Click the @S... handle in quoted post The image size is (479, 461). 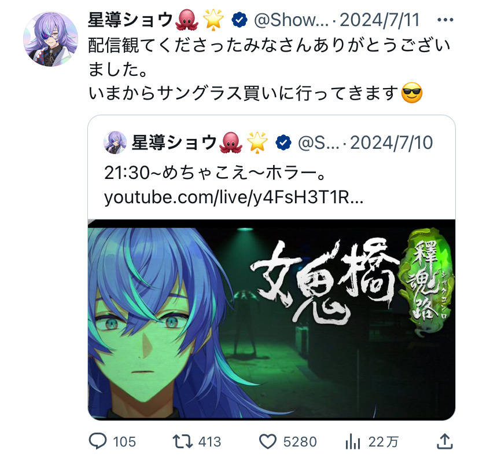pyautogui.click(x=319, y=143)
